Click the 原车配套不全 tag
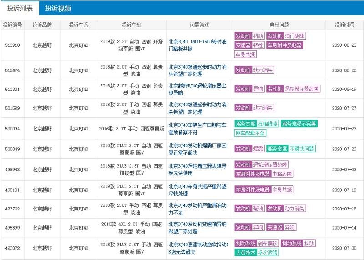The width and height of the screenshot is (364, 260). pyautogui.click(x=250, y=133)
